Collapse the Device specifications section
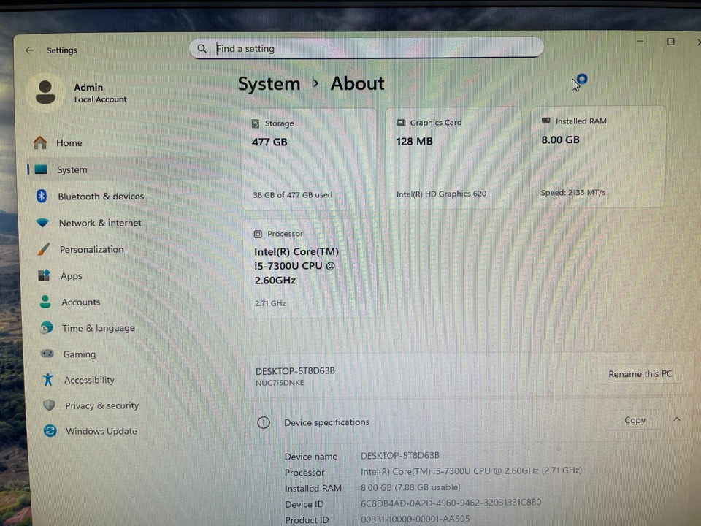 coord(676,420)
